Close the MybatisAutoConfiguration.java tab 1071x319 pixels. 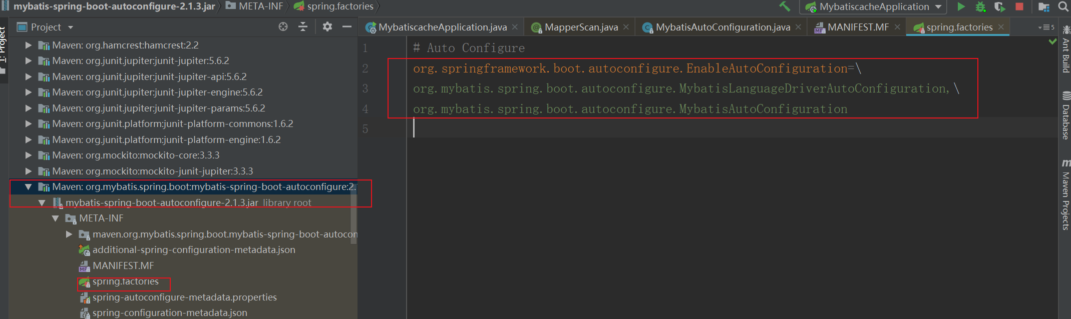pyautogui.click(x=798, y=27)
